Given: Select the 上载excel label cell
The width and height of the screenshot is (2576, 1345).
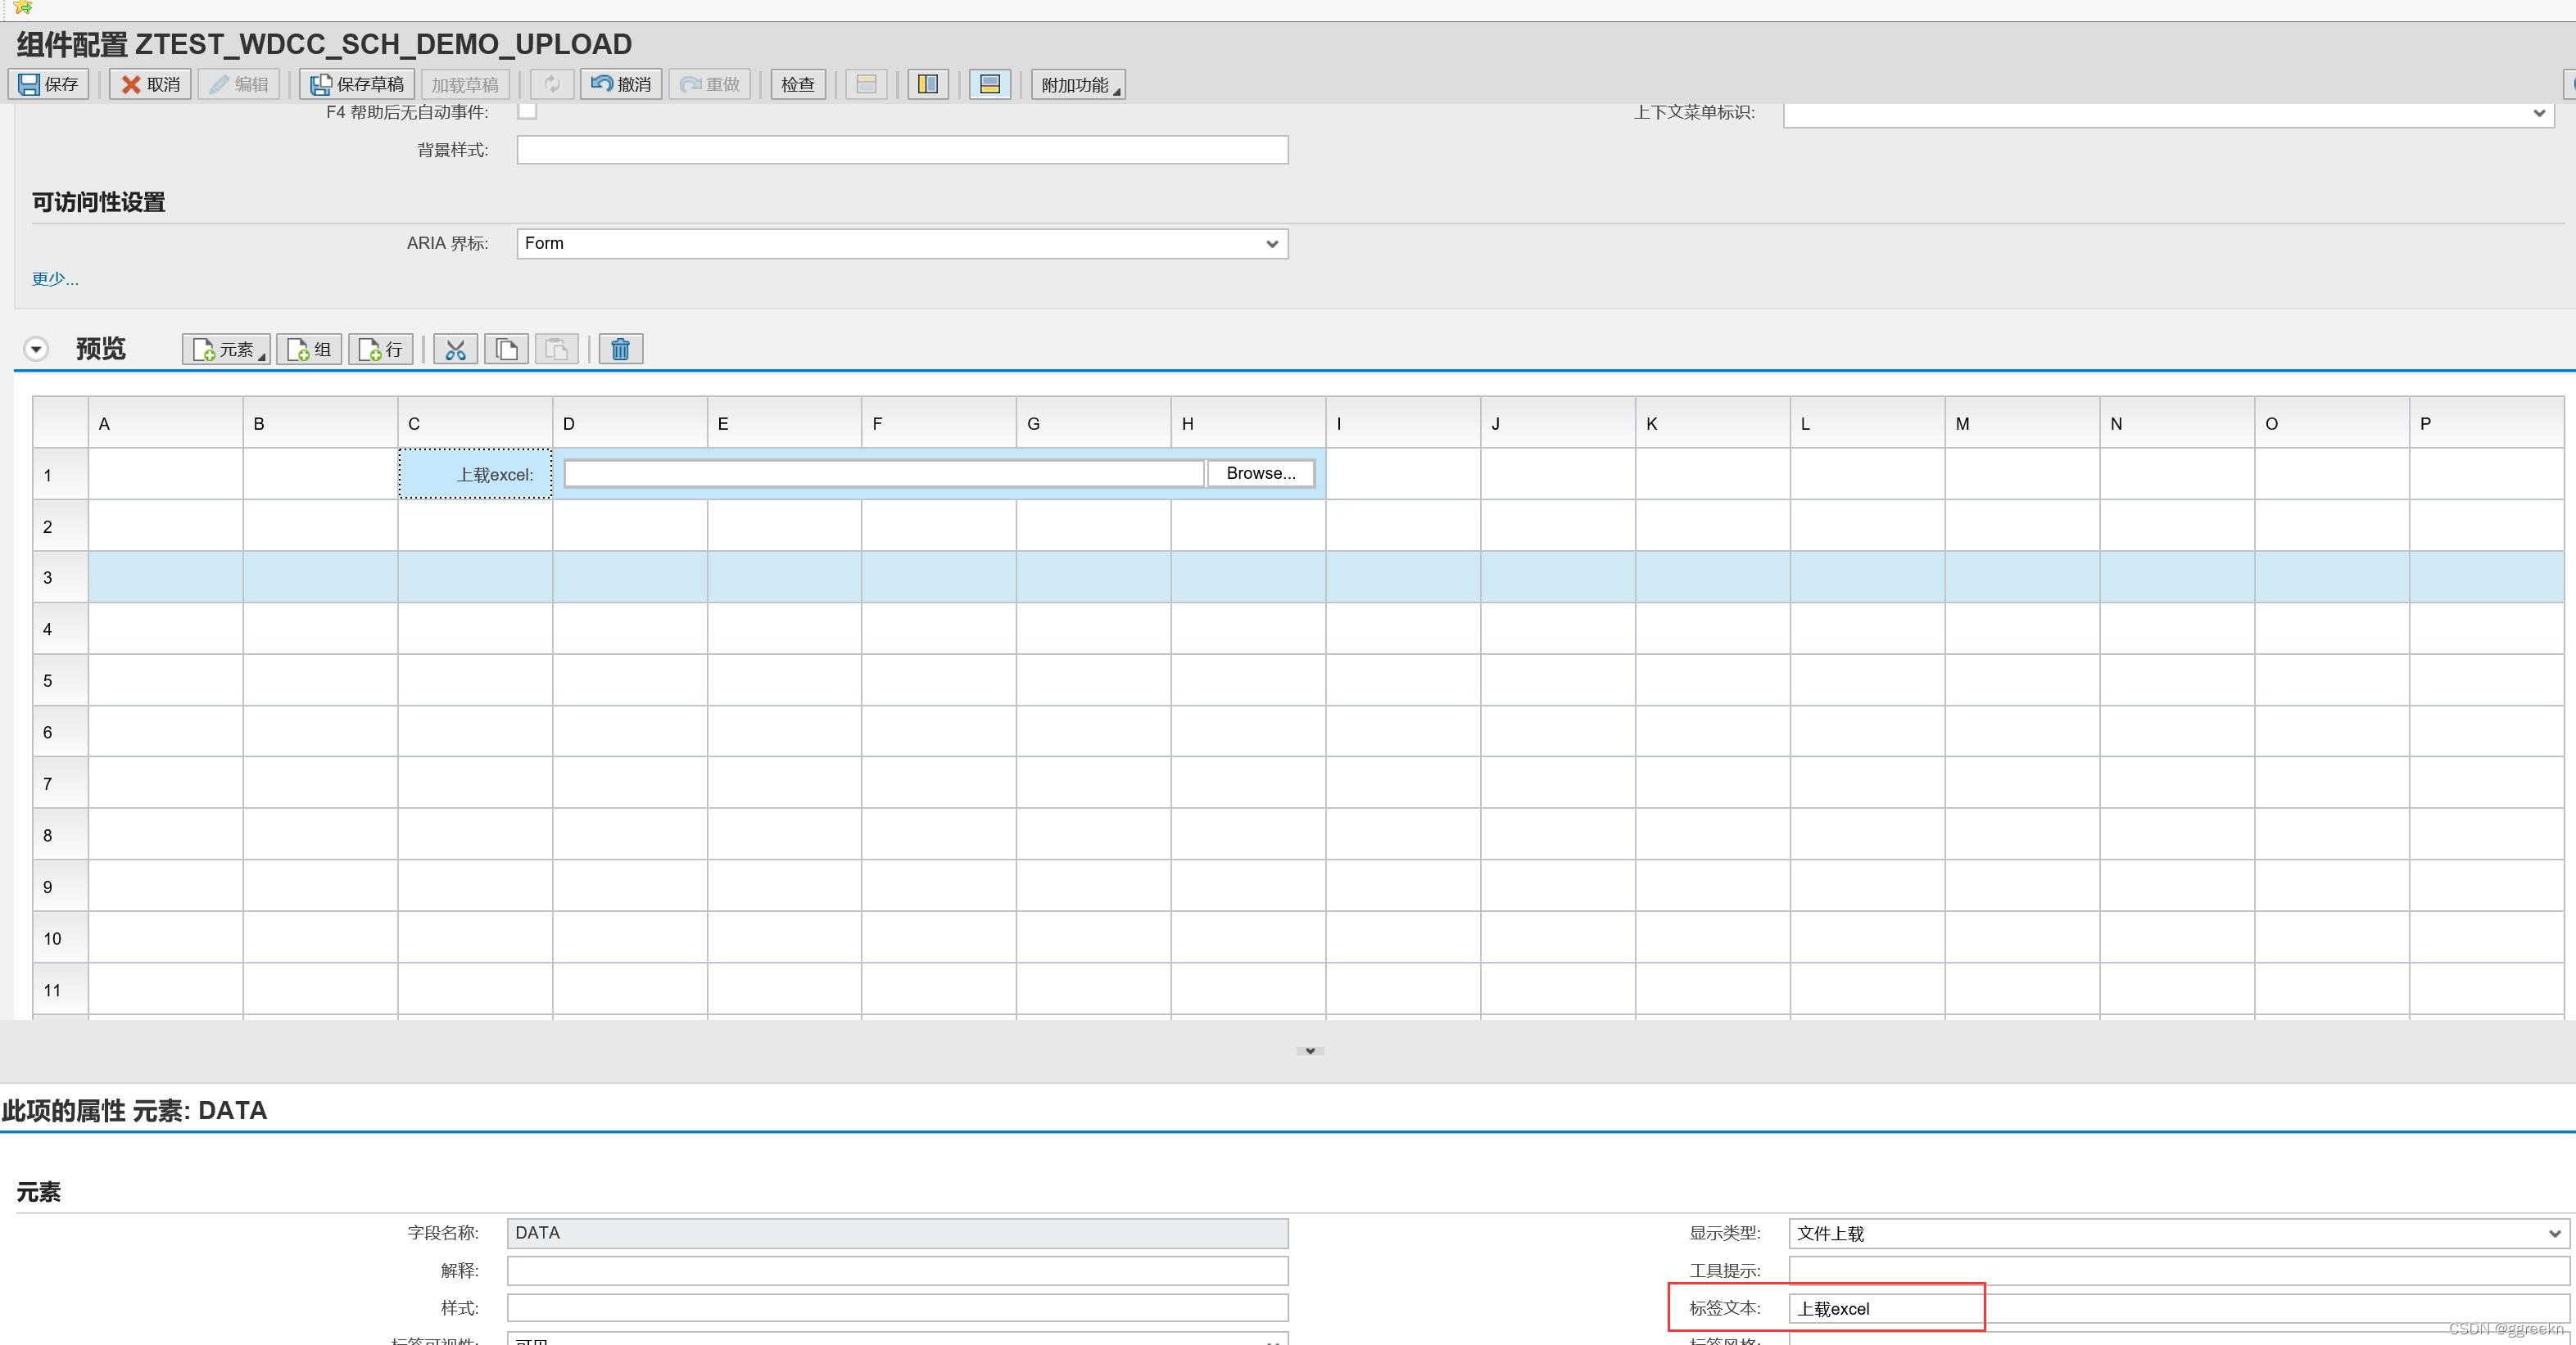Looking at the screenshot, I should click(475, 474).
